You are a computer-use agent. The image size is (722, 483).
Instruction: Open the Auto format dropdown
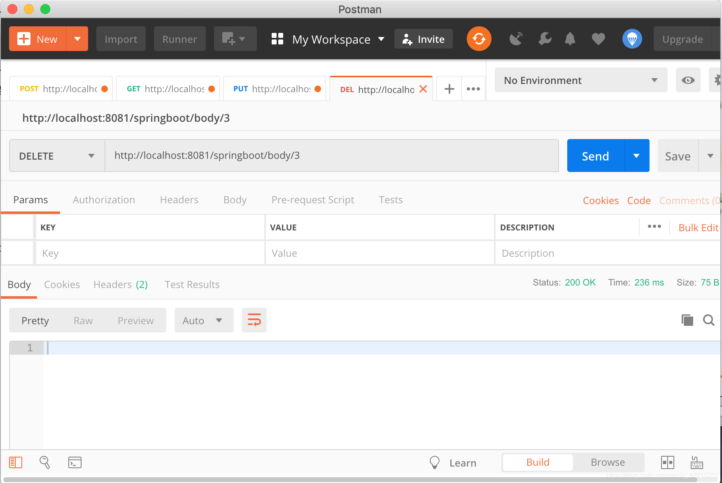(204, 320)
